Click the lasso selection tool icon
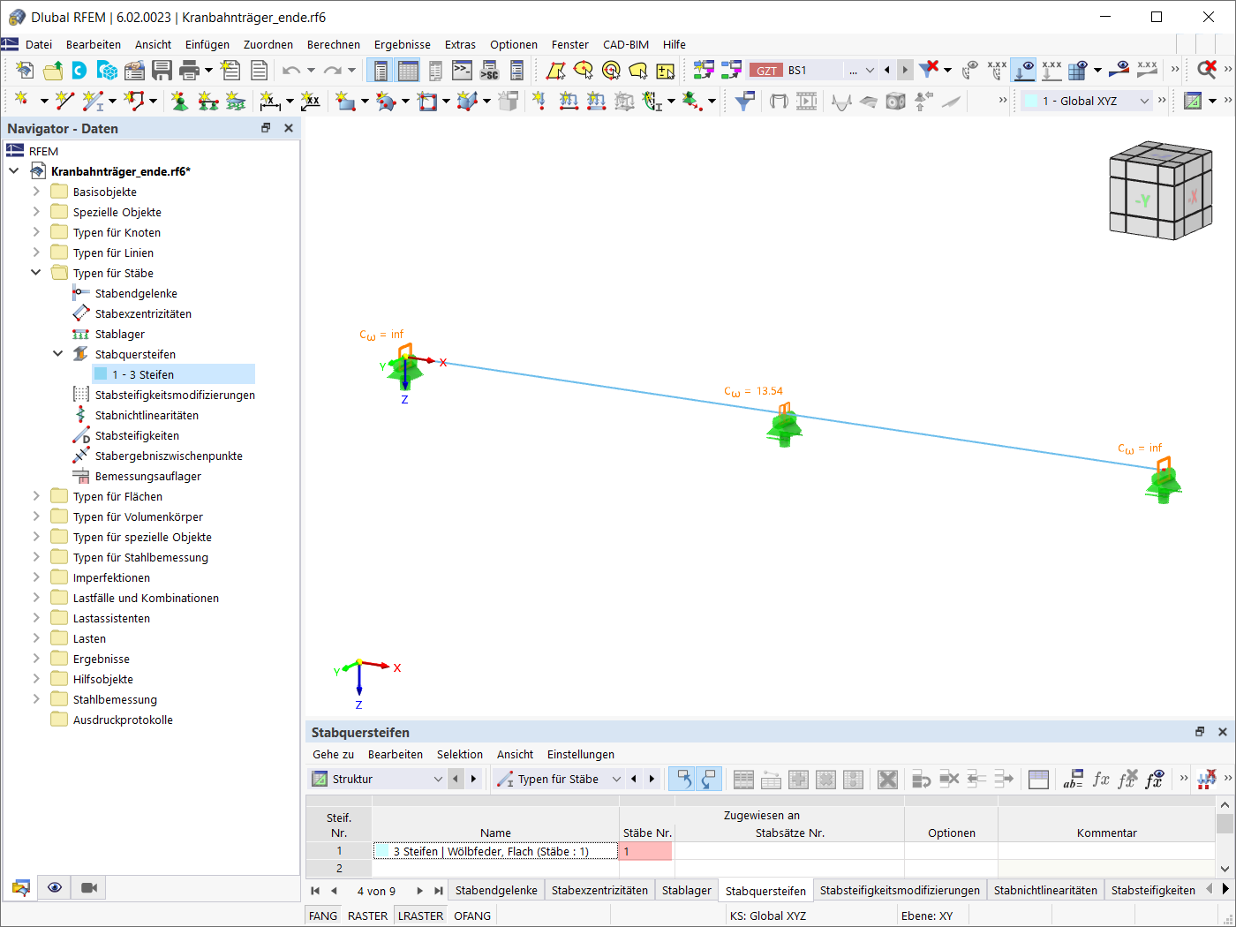The height and width of the screenshot is (927, 1236). [638, 71]
